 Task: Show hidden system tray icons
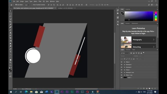[136, 92]
